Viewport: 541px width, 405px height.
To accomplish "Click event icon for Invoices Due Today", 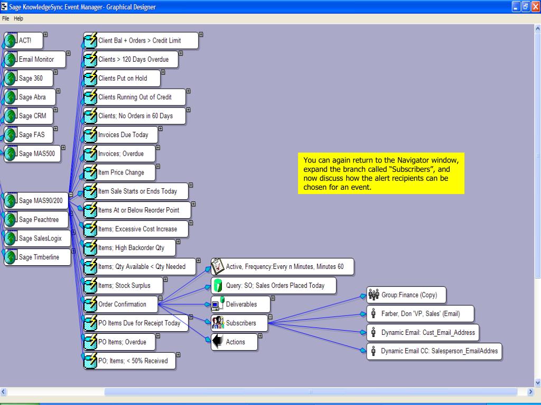I will click(90, 134).
